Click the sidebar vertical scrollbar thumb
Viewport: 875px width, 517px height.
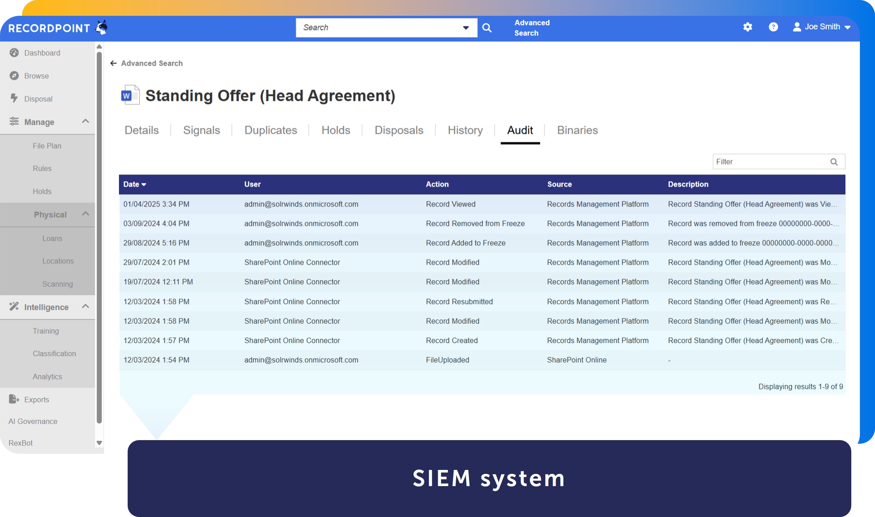99,237
